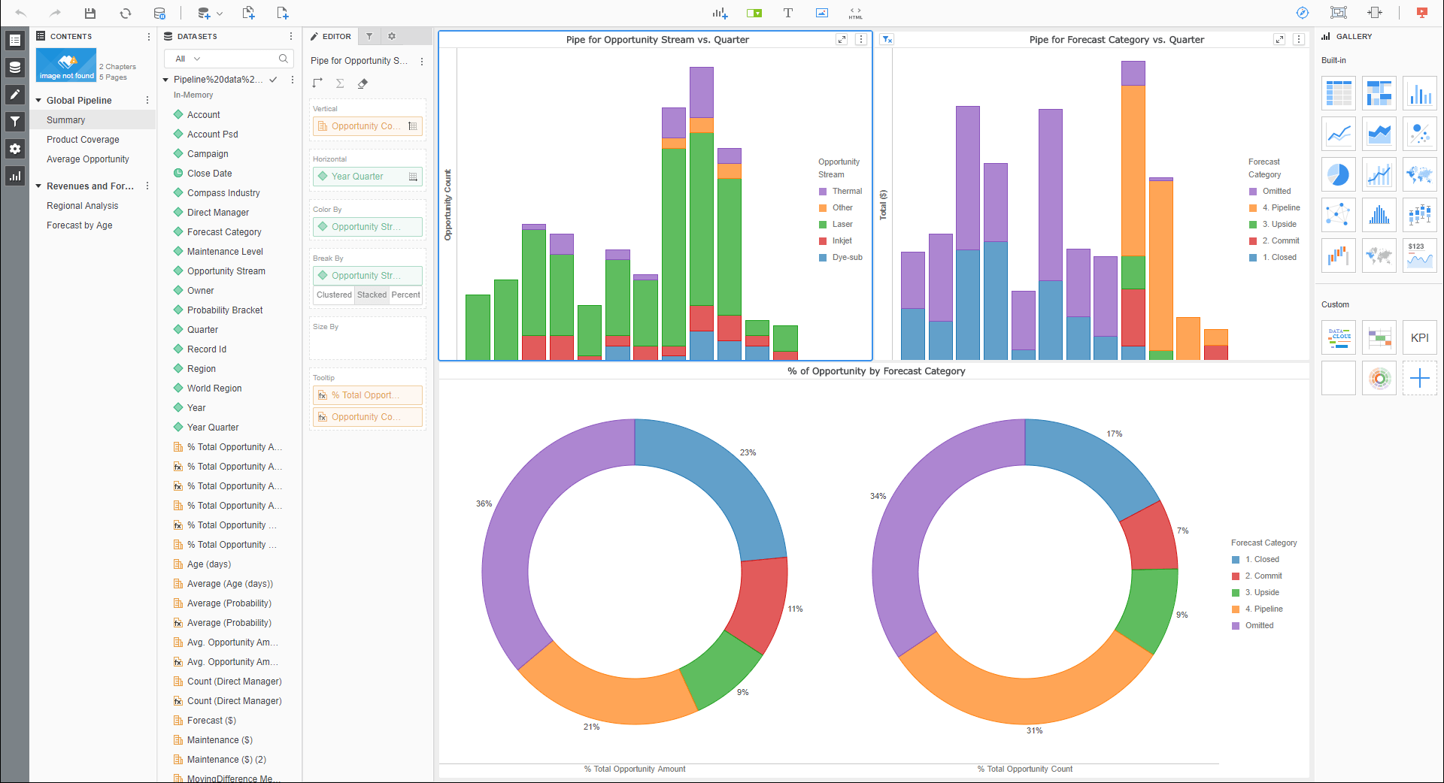Click the Filter icon in the left sidebar
1444x783 pixels.
coord(14,121)
